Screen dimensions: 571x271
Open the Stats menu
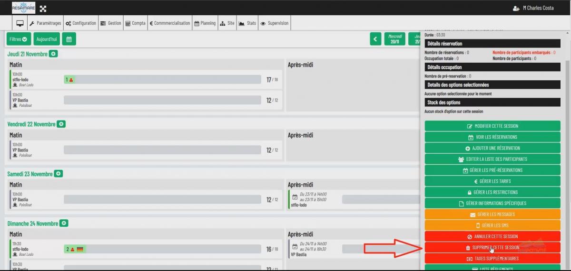247,23
